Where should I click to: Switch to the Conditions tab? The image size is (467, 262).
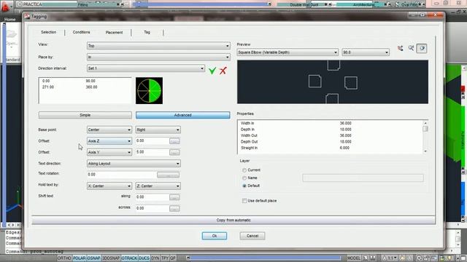pos(81,32)
